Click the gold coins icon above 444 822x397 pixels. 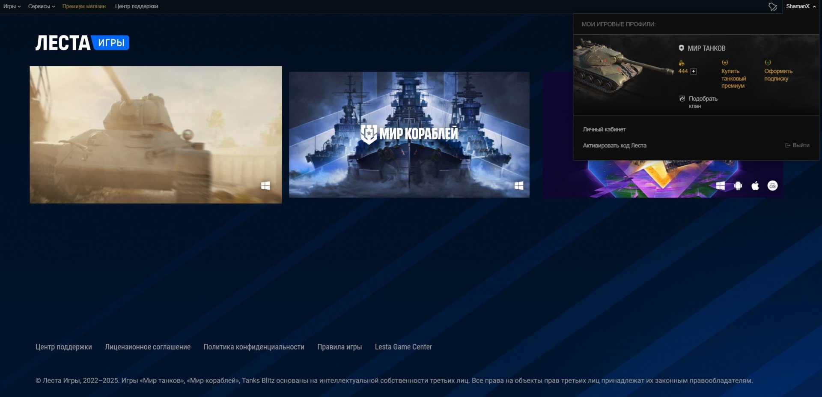(682, 63)
